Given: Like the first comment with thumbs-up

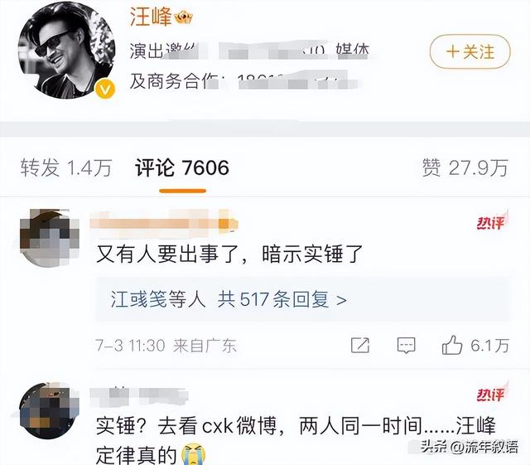Looking at the screenshot, I should tap(452, 345).
